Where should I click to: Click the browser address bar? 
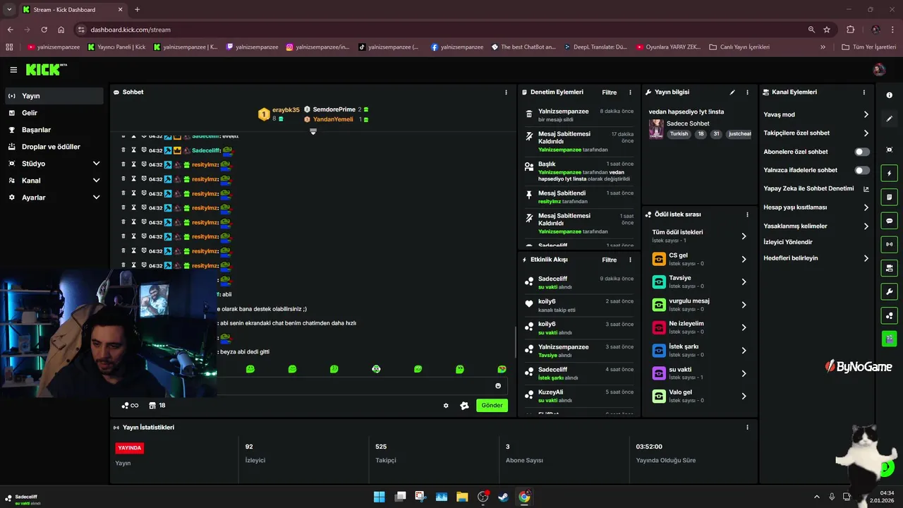[x=444, y=30]
